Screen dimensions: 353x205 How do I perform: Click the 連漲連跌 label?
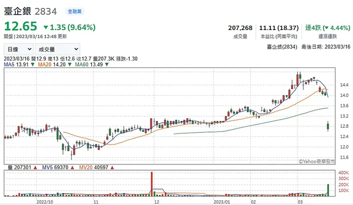point(328,36)
